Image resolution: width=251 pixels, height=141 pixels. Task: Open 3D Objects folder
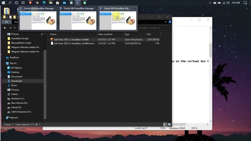16,68
